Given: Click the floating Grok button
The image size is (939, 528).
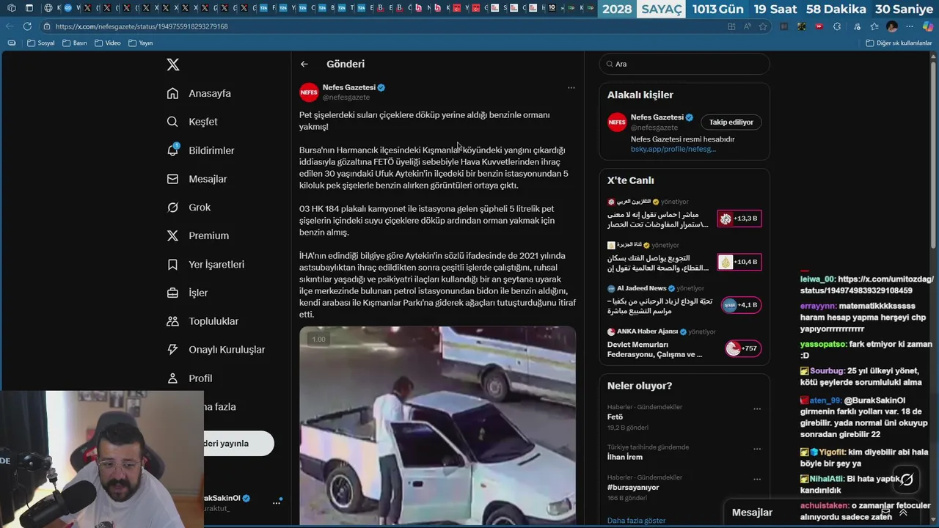Looking at the screenshot, I should coord(907,480).
